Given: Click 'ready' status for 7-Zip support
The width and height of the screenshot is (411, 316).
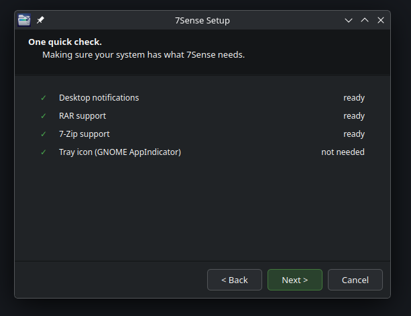Looking at the screenshot, I should coord(354,134).
